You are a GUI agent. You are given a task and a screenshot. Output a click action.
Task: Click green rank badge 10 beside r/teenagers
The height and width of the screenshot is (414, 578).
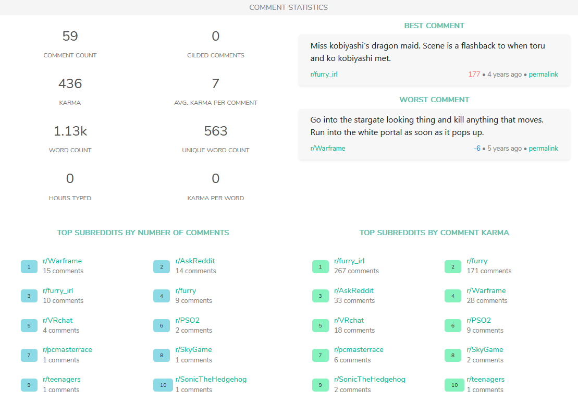pyautogui.click(x=454, y=385)
